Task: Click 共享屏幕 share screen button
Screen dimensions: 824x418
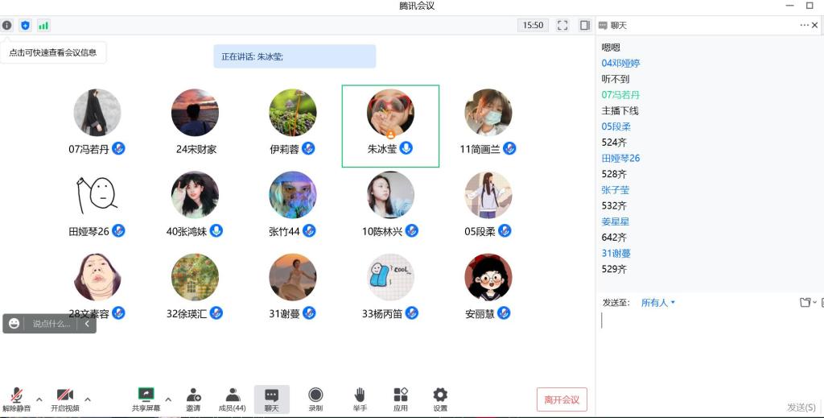Action: click(x=146, y=399)
